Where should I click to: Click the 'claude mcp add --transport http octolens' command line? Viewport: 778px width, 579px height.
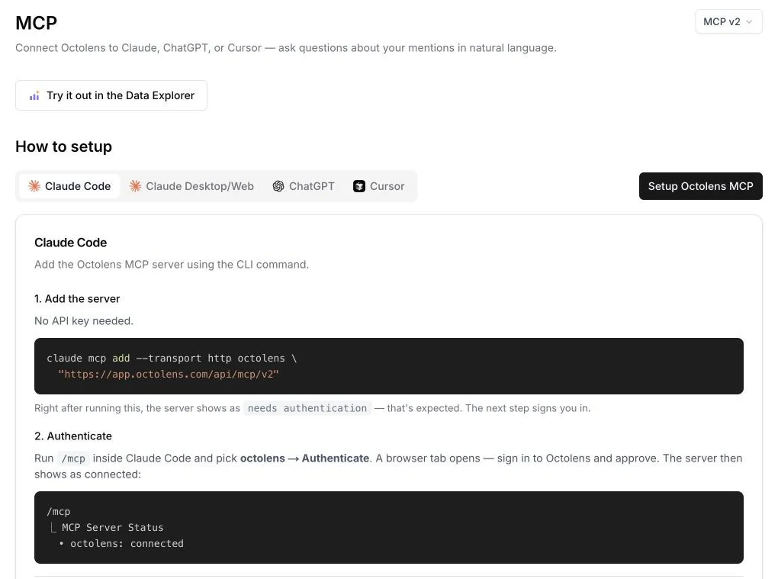[x=172, y=359]
